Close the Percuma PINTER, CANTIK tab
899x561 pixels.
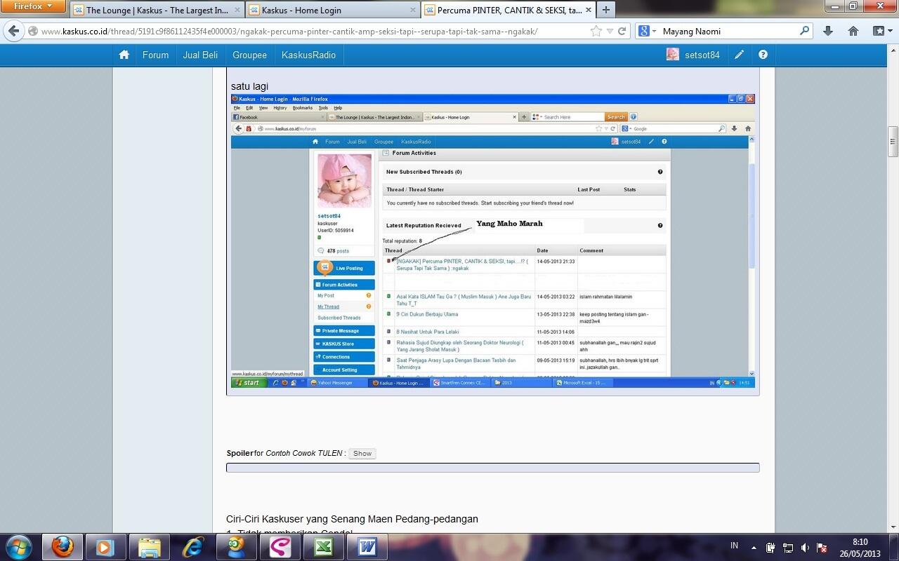click(587, 11)
